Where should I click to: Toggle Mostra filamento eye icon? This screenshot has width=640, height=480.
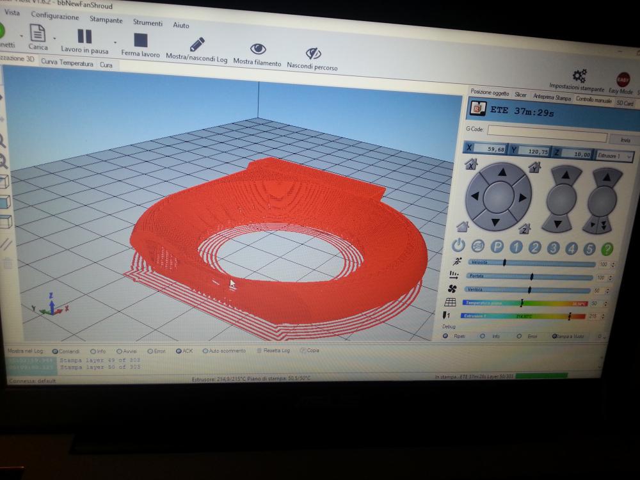pyautogui.click(x=257, y=49)
